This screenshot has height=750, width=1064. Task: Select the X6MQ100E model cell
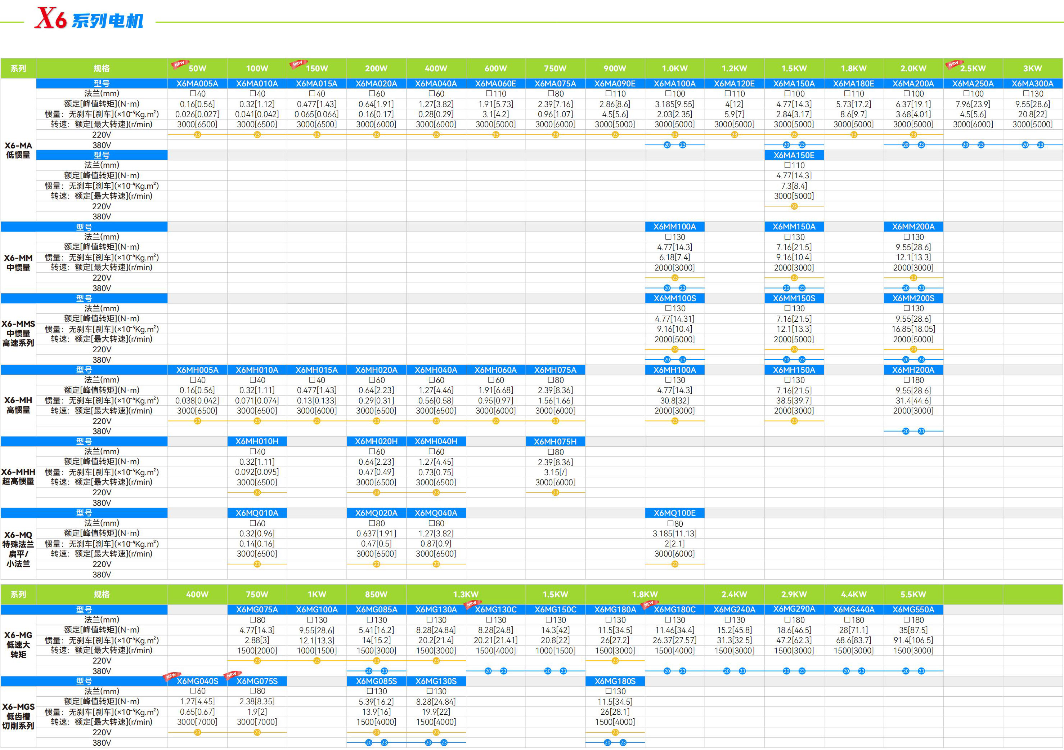[x=674, y=513]
